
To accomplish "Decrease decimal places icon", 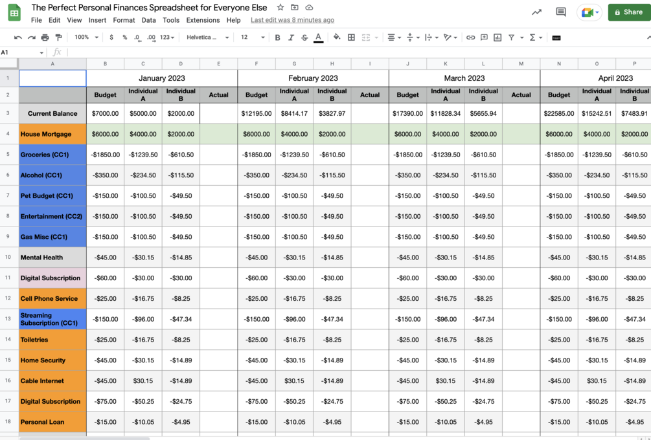I will (137, 38).
